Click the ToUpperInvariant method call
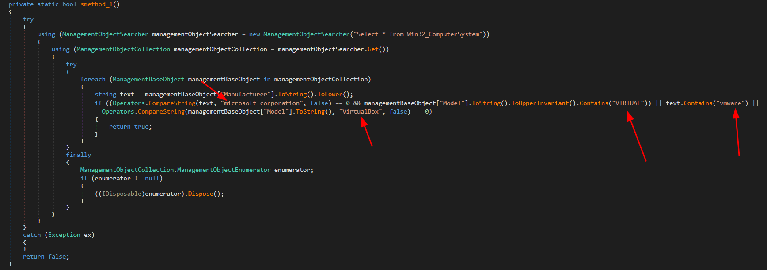 click(x=539, y=103)
